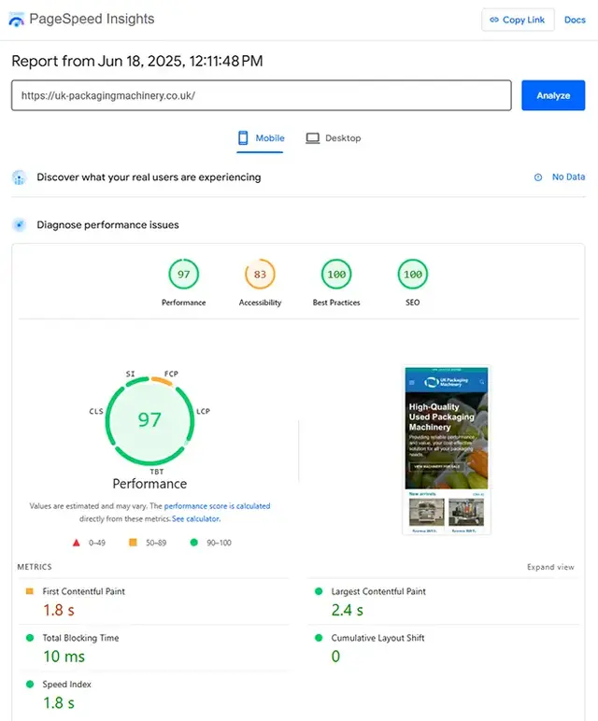Click the real users experience section icon
The height and width of the screenshot is (721, 598).
20,177
